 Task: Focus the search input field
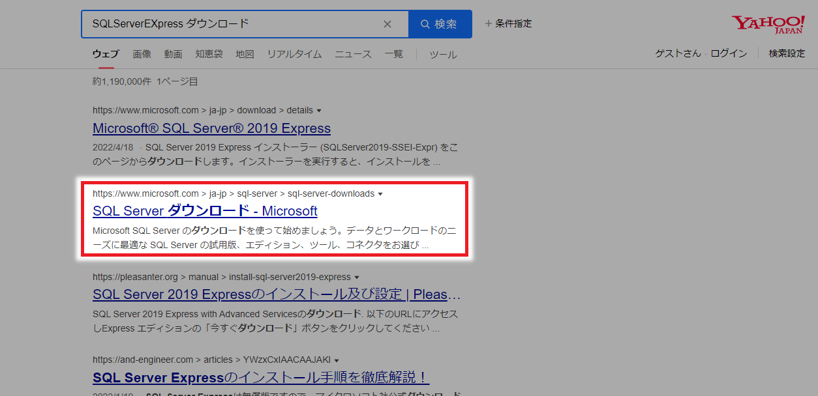click(235, 24)
